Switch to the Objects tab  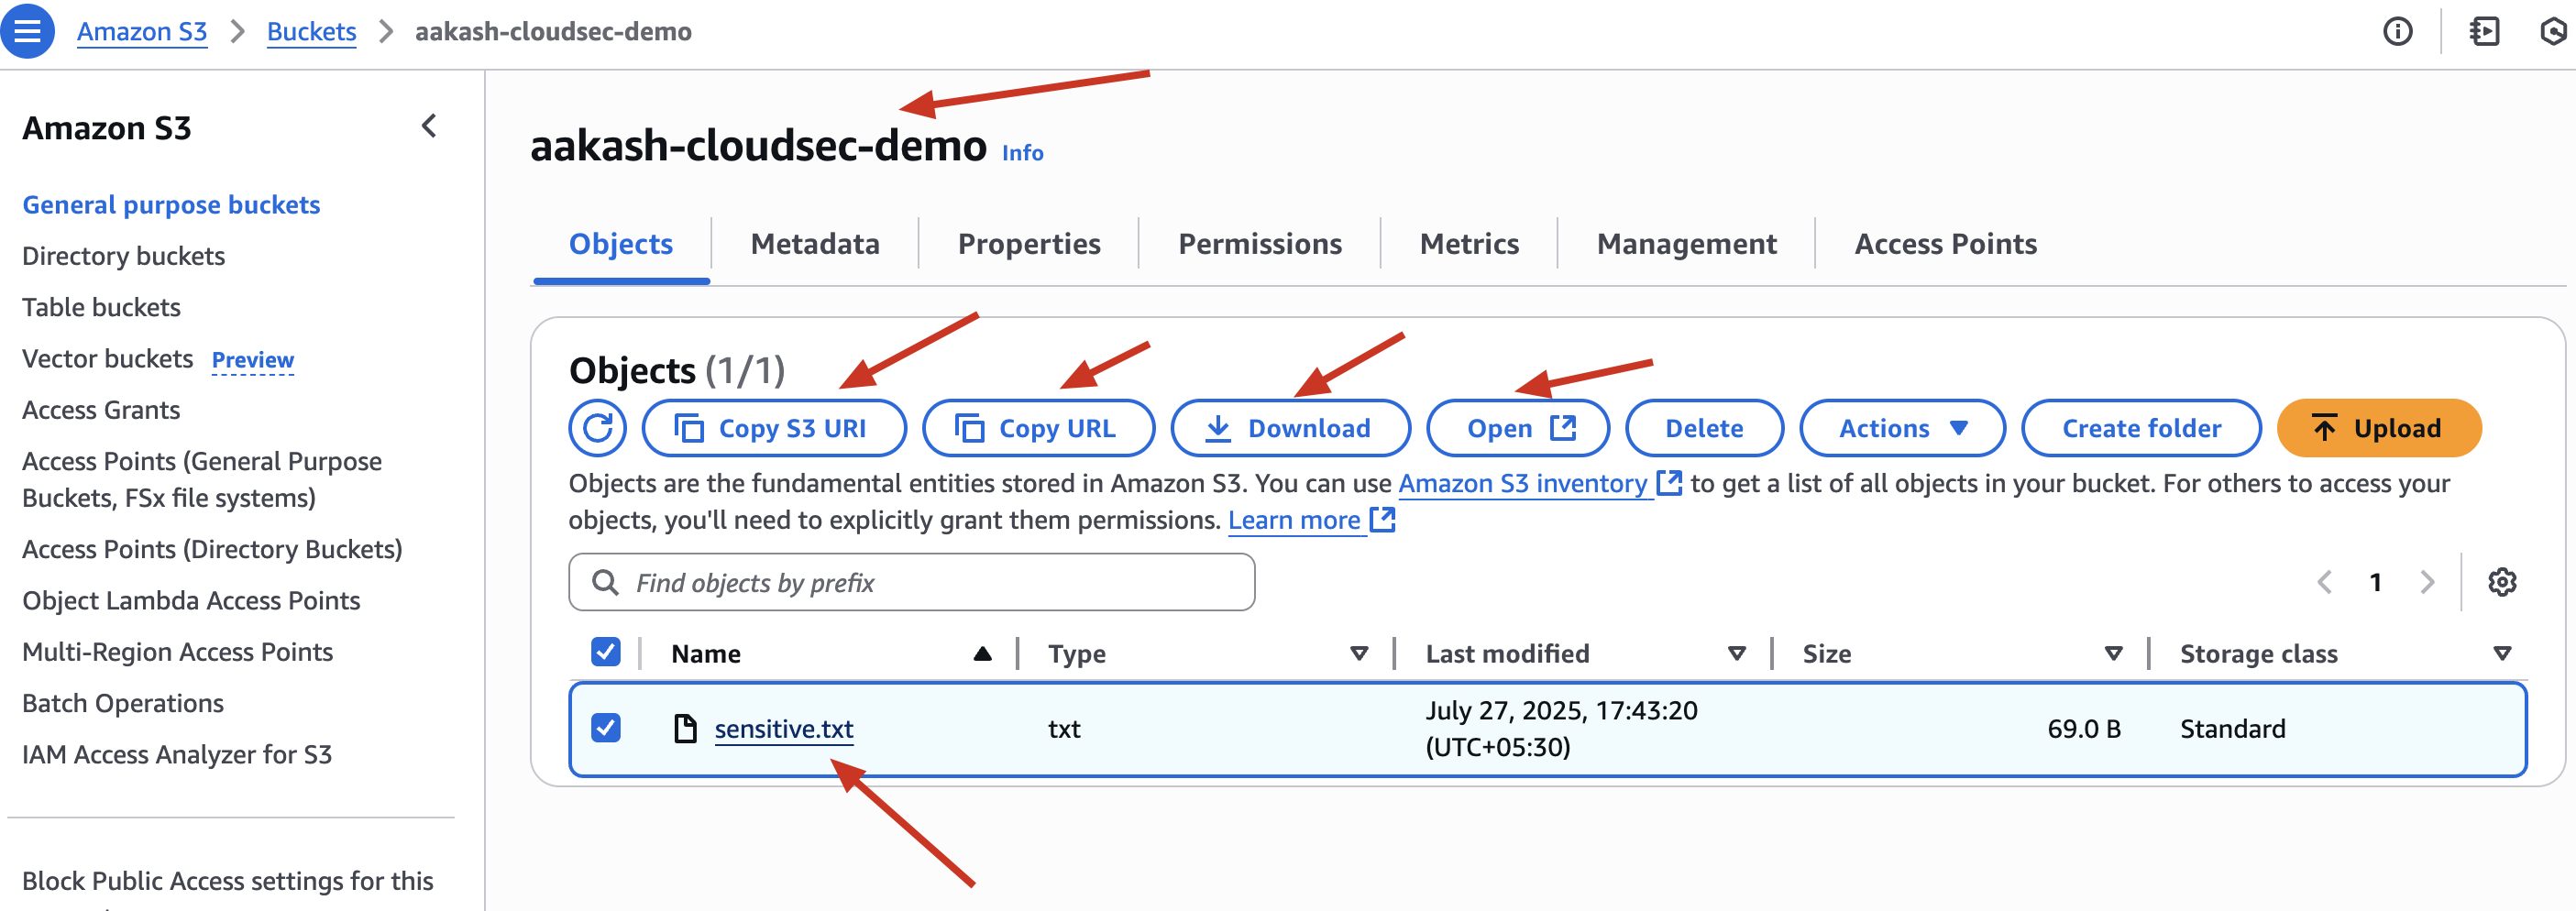tap(621, 244)
